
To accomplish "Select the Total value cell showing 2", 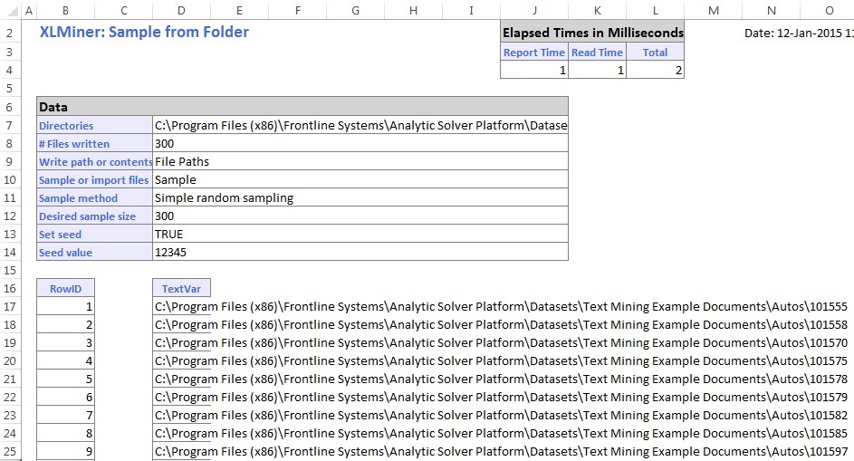I will pos(655,71).
